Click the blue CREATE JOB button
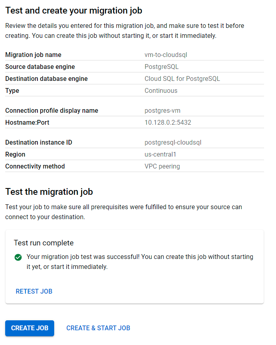Screen dimensions: 276x345 coord(29,328)
